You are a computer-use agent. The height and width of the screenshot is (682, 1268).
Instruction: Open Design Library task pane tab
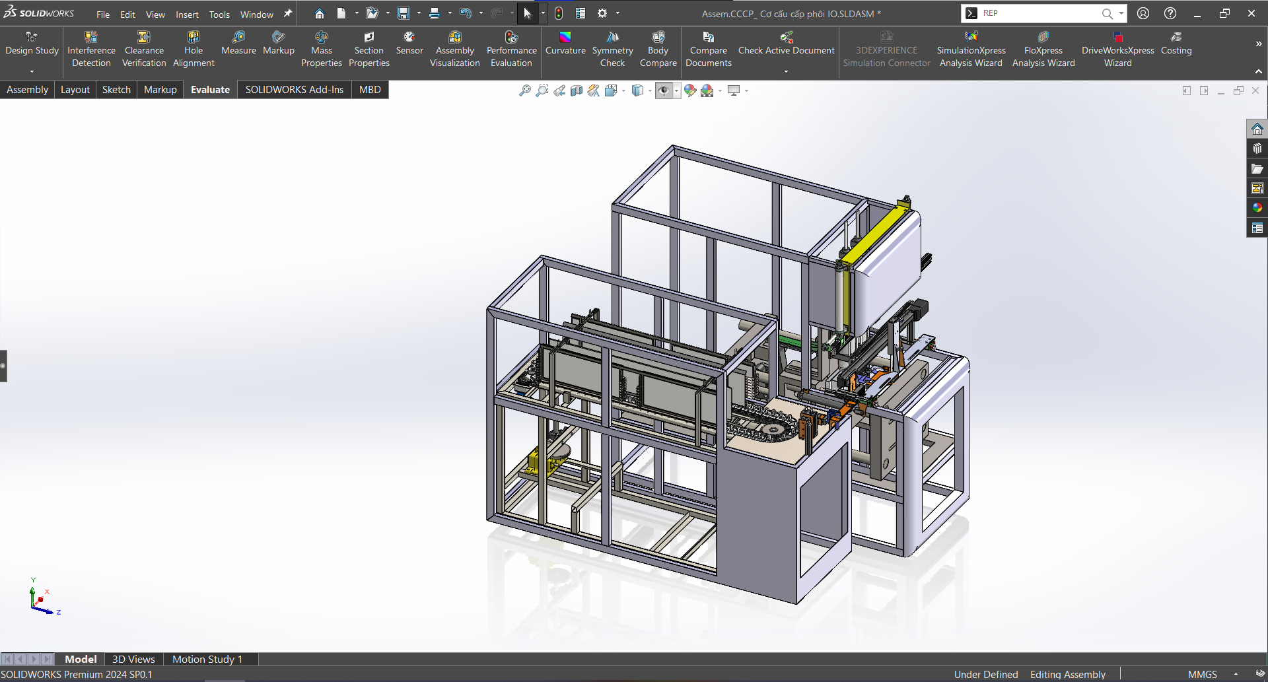pyautogui.click(x=1257, y=149)
